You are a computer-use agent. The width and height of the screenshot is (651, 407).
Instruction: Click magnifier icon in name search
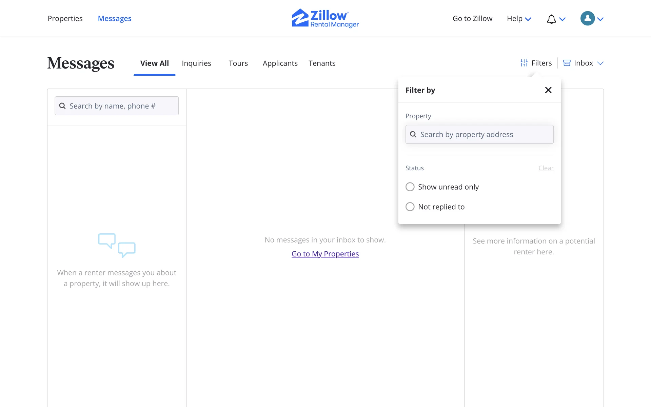pyautogui.click(x=62, y=106)
